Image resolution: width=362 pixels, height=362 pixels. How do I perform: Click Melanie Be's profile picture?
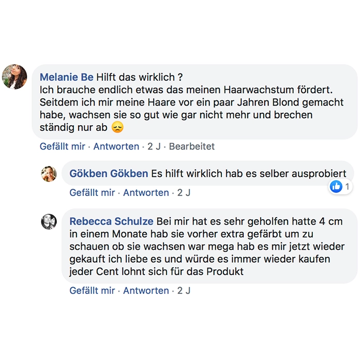14,77
